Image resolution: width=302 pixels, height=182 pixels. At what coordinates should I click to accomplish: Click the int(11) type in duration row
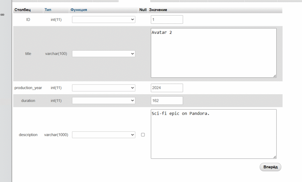[56, 101]
